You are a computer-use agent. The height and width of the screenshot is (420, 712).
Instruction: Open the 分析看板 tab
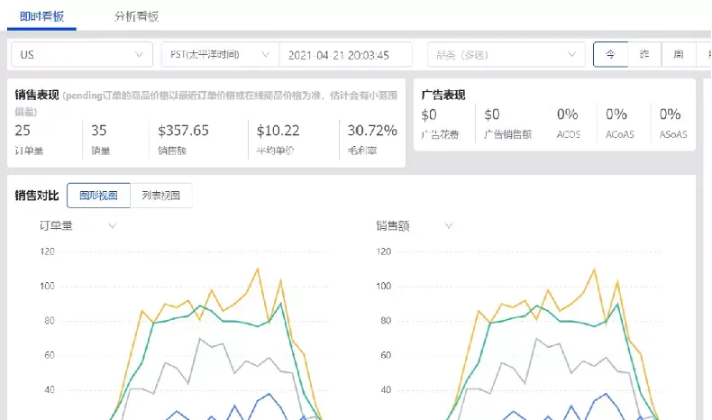(136, 16)
